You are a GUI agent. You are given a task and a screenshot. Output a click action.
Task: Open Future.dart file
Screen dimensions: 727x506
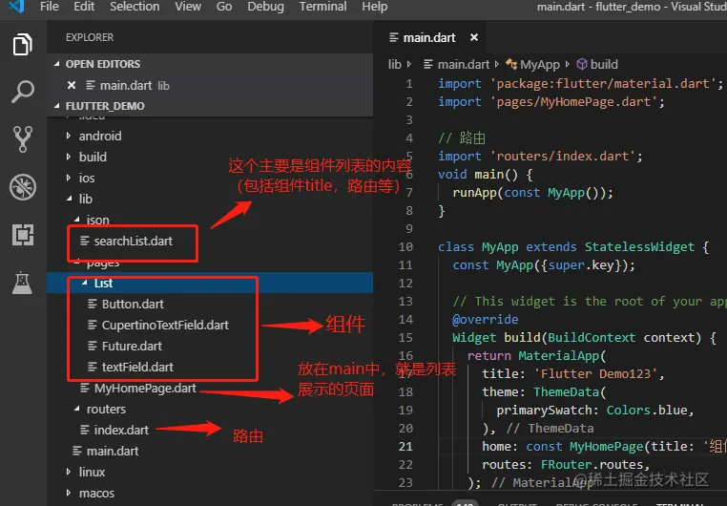132,346
